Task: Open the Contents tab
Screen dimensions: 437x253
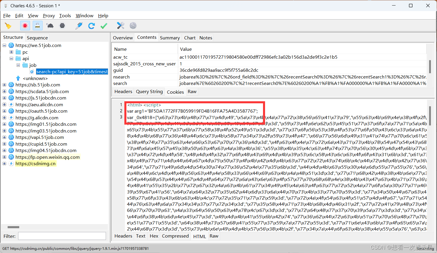Action: [x=147, y=37]
